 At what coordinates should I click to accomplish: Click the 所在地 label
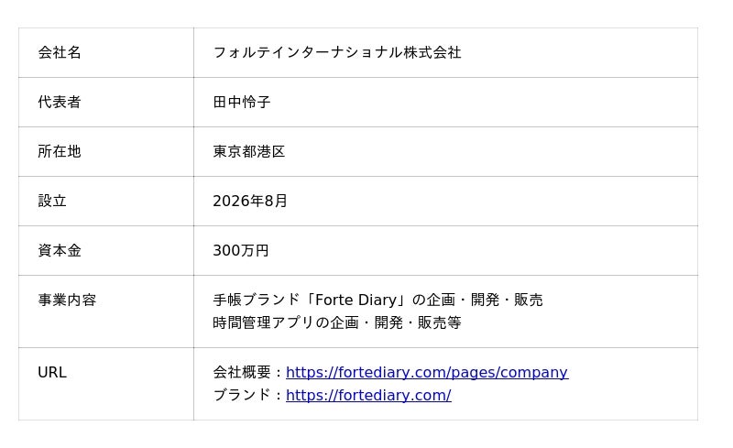coord(60,151)
